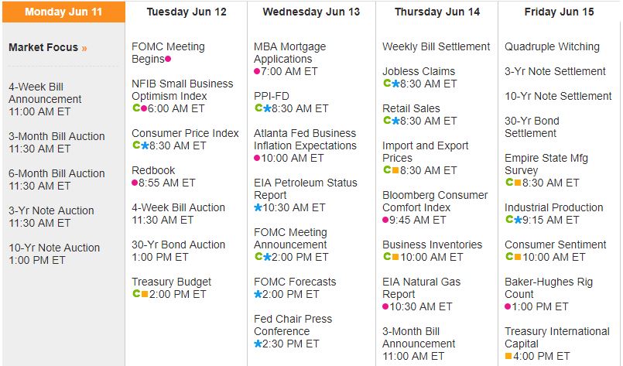Screen dimensions: 623x366
Task: Click the blue star next to EIA Petroleum 10:30 AM
Action: click(258, 207)
